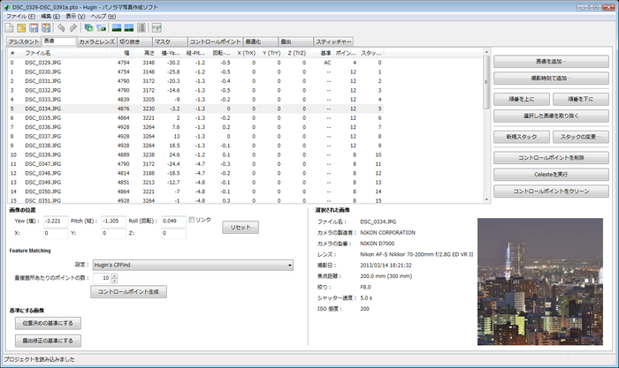This screenshot has width=619, height=368.
Task: Click the スタックの変更 button
Action: click(581, 137)
